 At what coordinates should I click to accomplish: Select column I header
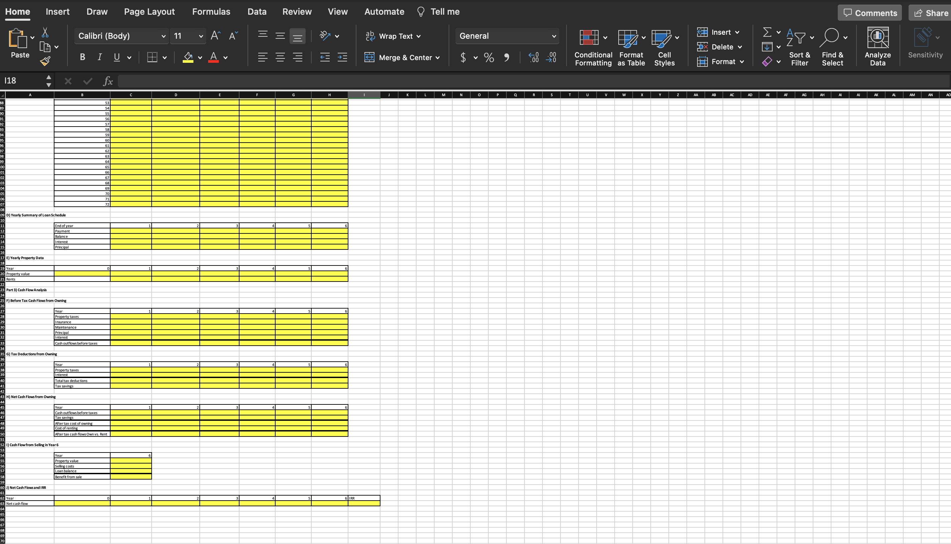coord(364,95)
